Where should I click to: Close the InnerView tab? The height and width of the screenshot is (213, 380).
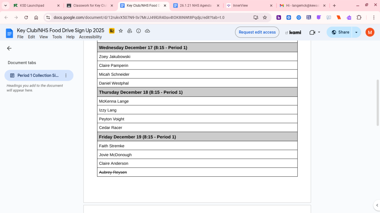tap(271, 6)
